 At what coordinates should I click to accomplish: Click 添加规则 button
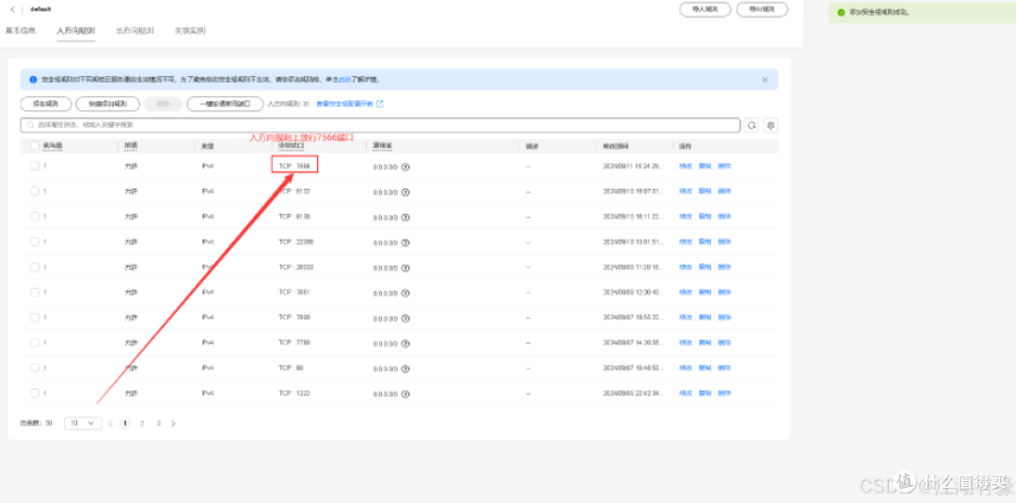(x=45, y=103)
